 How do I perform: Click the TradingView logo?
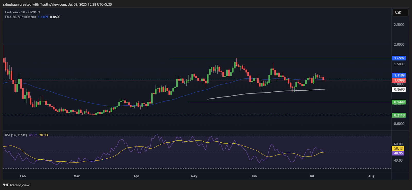pyautogui.click(x=16, y=185)
